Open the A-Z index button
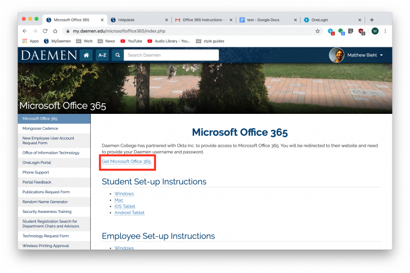This screenshot has height=273, width=410. [x=102, y=55]
